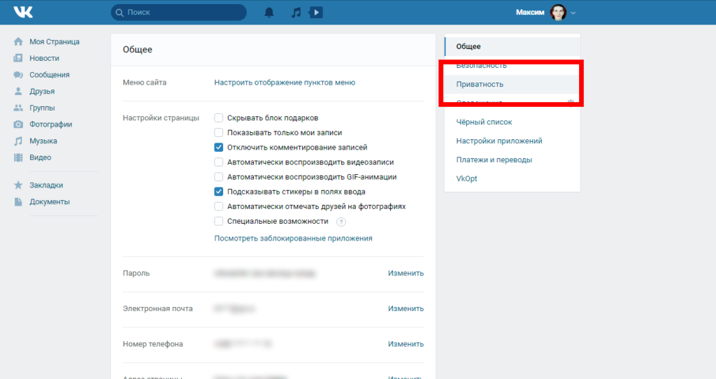
Task: Open the Приватность settings tab
Action: pos(513,85)
